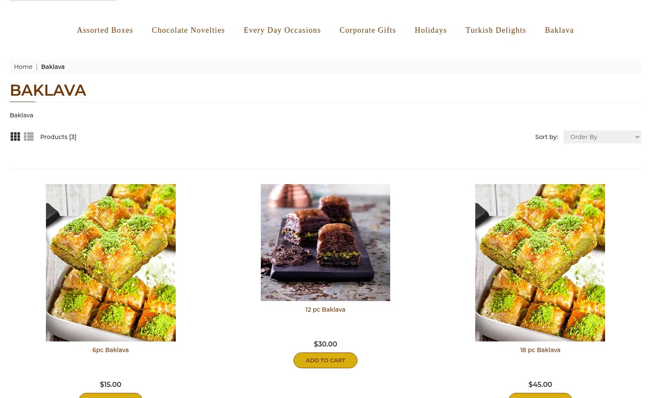The height and width of the screenshot is (398, 651).
Task: Open the 6pc Baklava product image
Action: pyautogui.click(x=111, y=263)
